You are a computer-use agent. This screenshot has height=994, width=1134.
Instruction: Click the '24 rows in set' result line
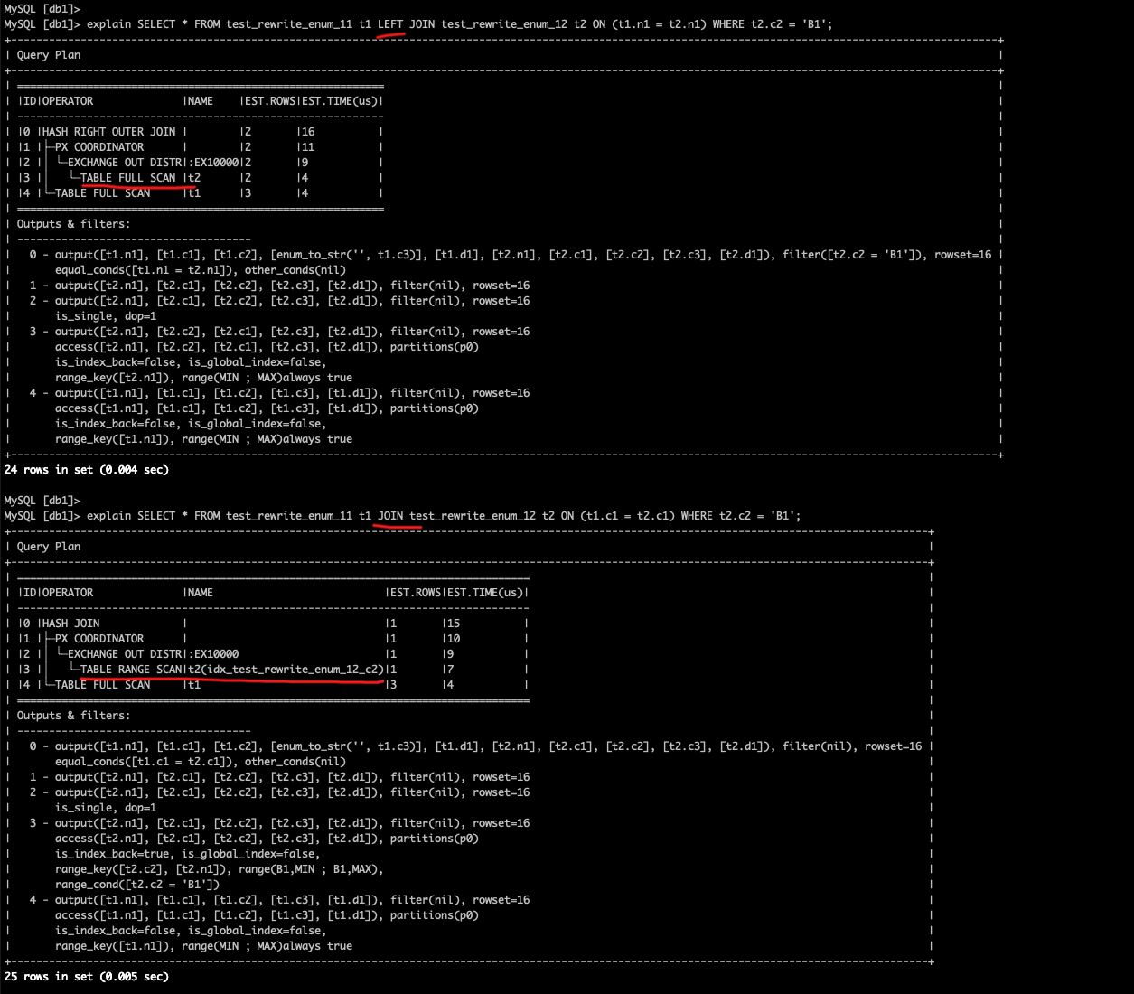(87, 470)
